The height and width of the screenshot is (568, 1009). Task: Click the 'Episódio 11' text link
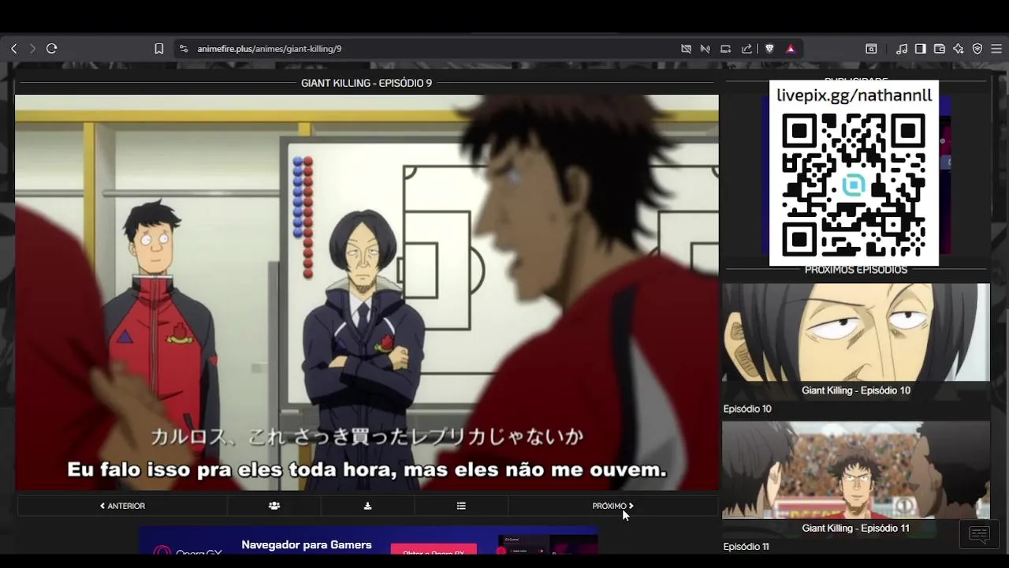tap(746, 547)
